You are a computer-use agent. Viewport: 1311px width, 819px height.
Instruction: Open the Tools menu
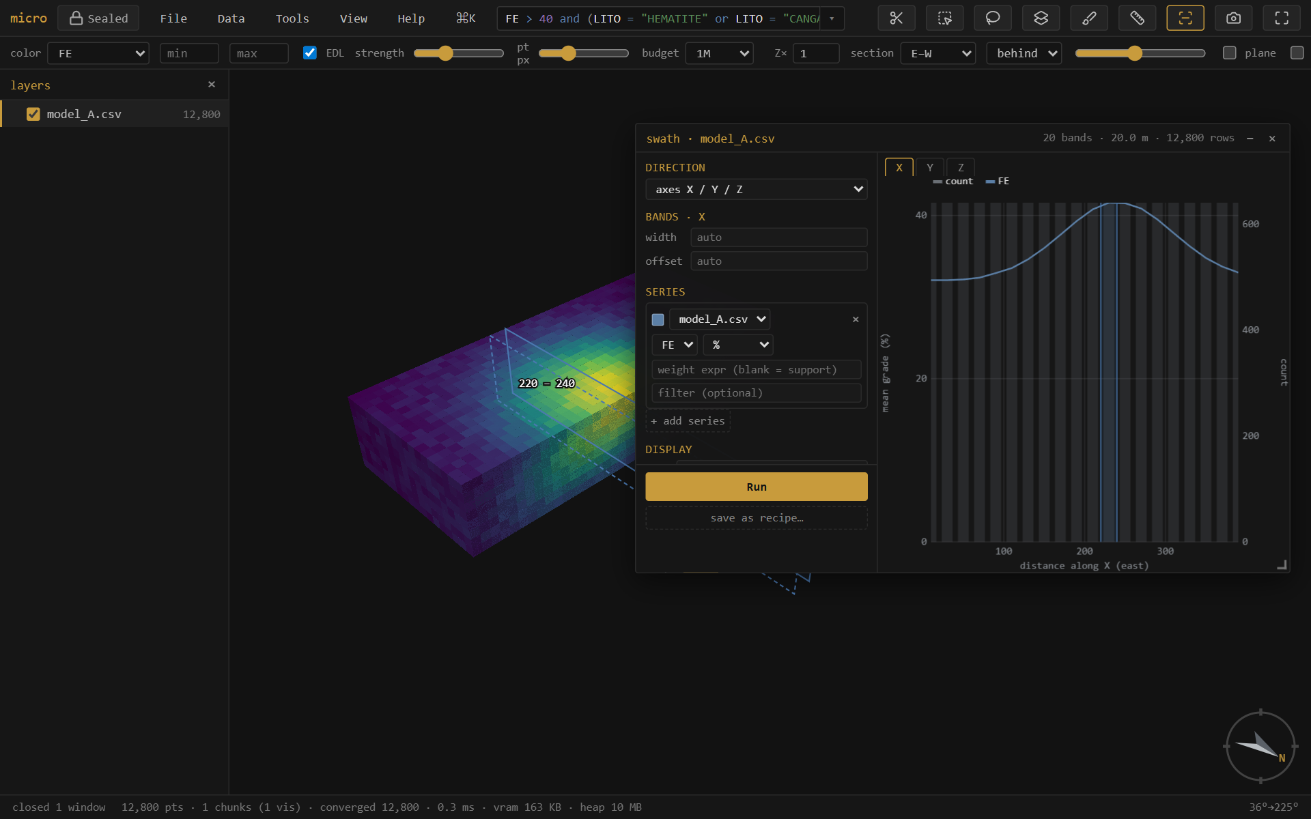click(292, 18)
